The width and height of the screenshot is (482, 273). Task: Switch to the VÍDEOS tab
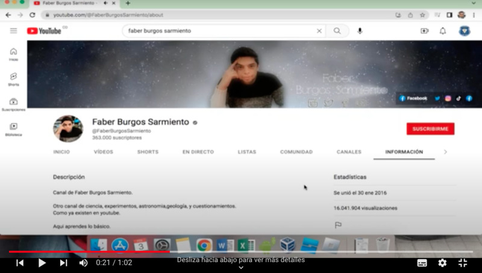click(103, 152)
